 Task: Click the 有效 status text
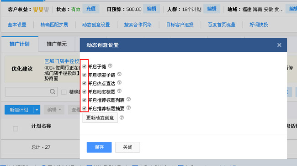click(76, 10)
